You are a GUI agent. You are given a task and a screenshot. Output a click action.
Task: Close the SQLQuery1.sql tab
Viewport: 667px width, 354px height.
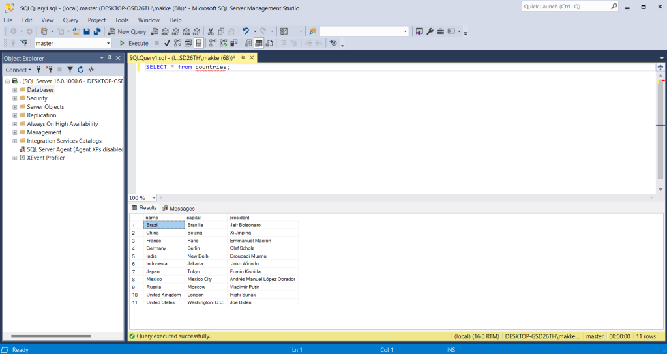(x=252, y=58)
